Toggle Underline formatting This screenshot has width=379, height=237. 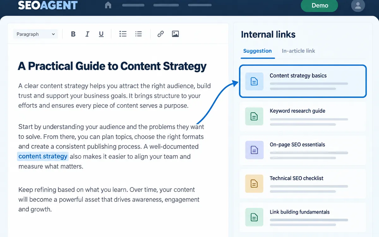pyautogui.click(x=101, y=34)
